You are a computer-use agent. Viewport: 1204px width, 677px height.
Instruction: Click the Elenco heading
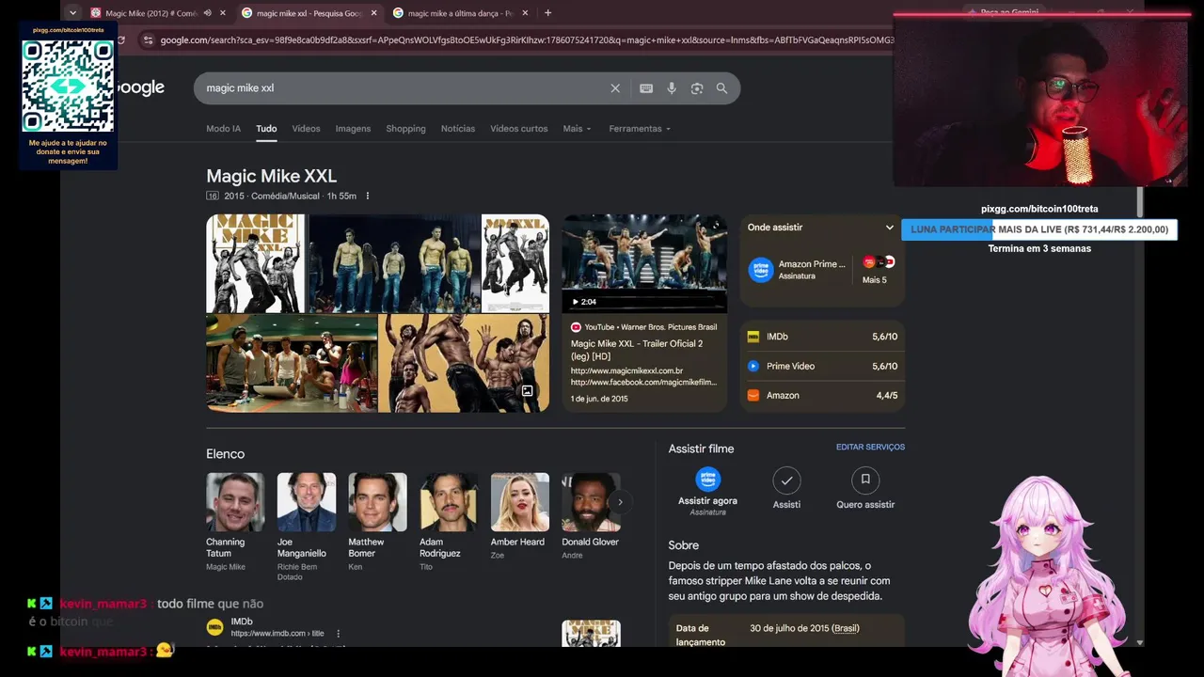226,454
